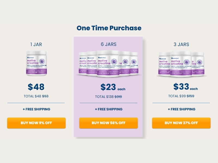Click the 1 JAR label

[36, 44]
